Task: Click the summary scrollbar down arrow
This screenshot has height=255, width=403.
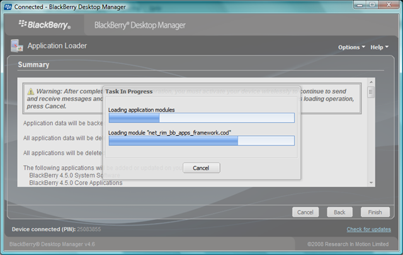Action: pos(371,183)
